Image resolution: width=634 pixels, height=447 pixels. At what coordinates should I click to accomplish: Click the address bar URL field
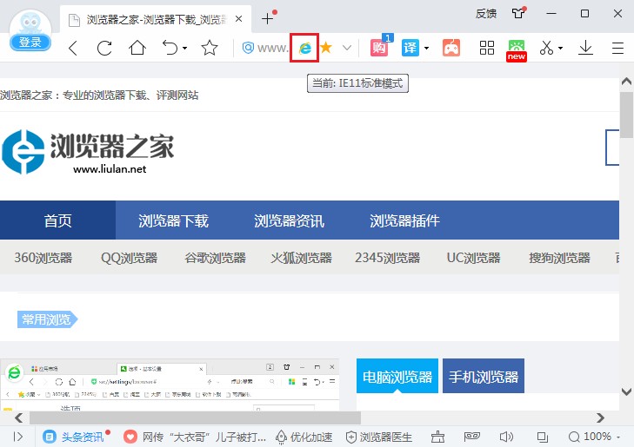272,48
